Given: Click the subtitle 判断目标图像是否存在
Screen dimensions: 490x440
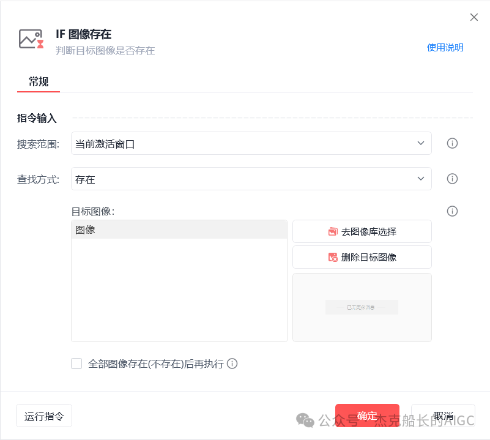Looking at the screenshot, I should [105, 51].
